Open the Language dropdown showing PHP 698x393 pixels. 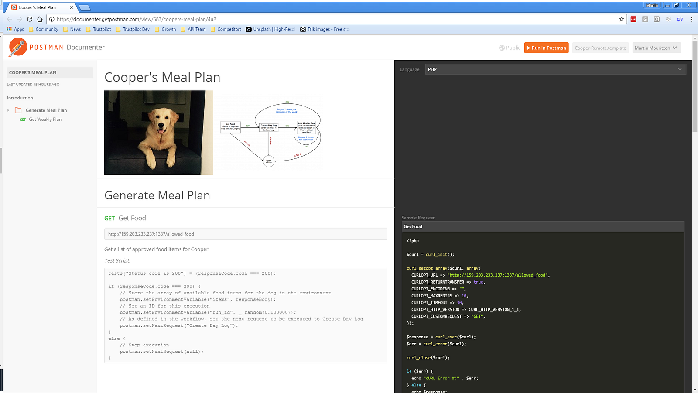click(555, 69)
